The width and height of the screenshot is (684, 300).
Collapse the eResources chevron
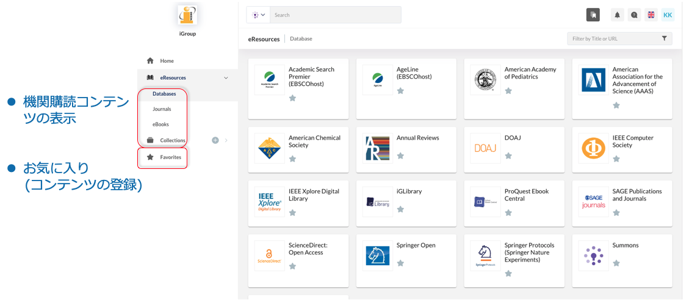pos(226,78)
